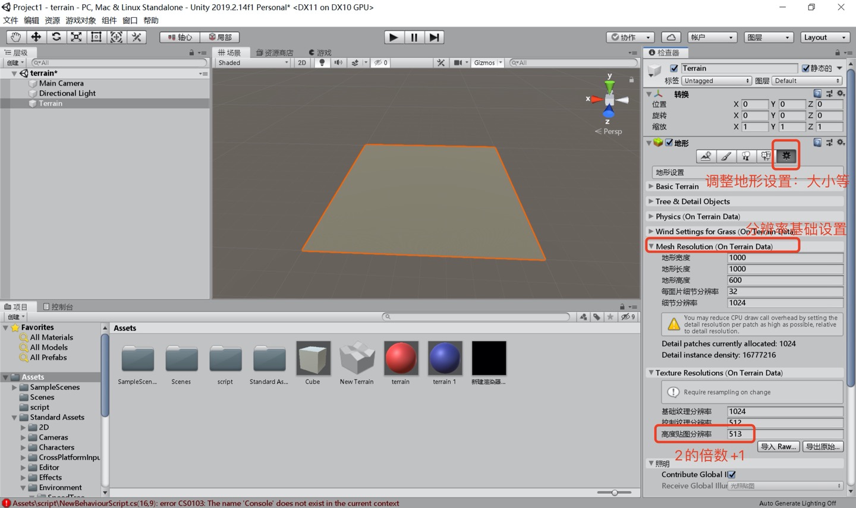Toggle the static checkbox for Terrain
The height and width of the screenshot is (508, 856).
pos(805,68)
